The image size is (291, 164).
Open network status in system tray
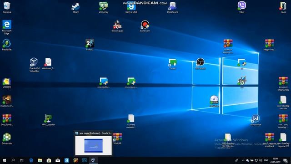click(256, 160)
